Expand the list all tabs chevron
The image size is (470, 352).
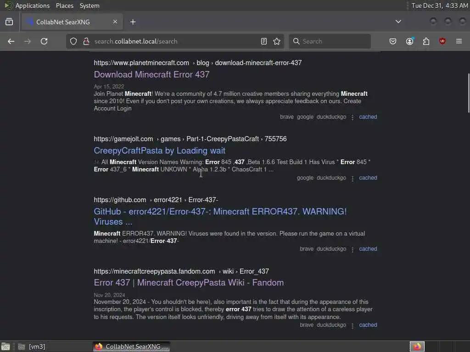[398, 22]
